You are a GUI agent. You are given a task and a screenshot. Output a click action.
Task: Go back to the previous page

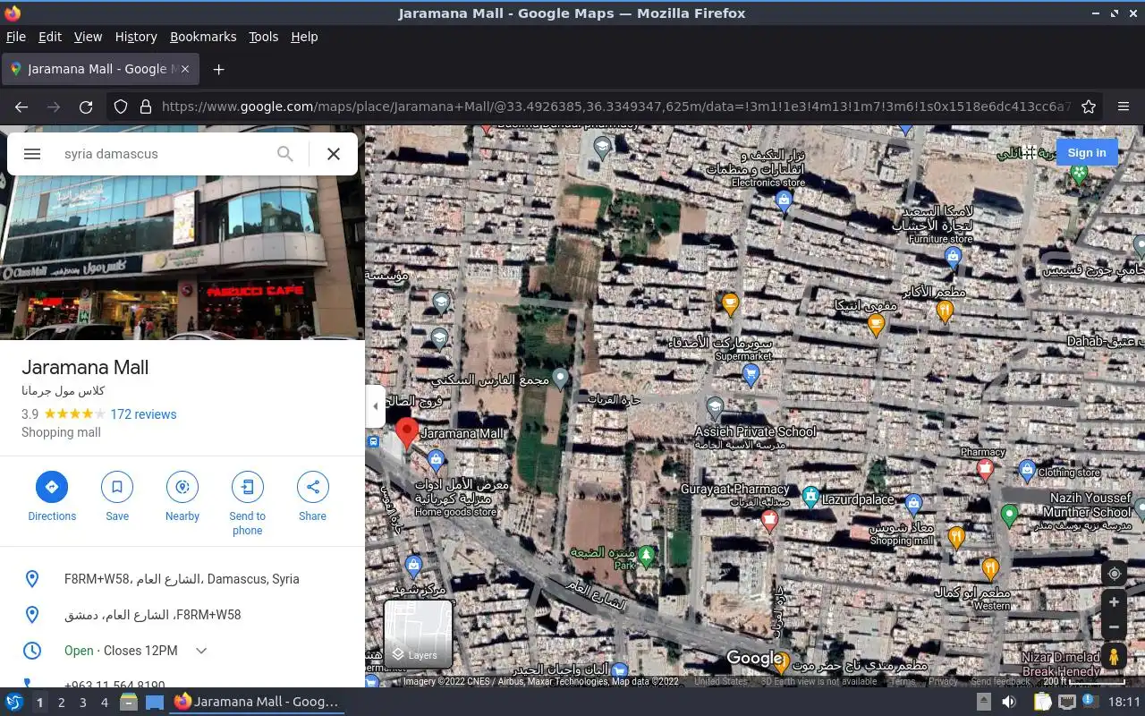[21, 107]
